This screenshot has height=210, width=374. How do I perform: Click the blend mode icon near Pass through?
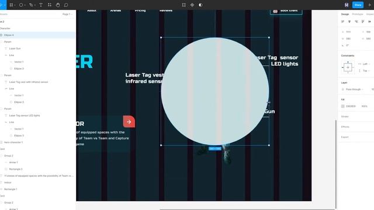(x=343, y=89)
